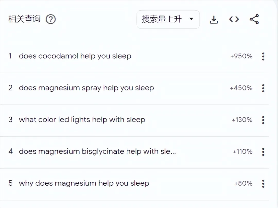The image size is (278, 208).
Task: Open three-dot menu for magnesium spray query
Action: tap(263, 88)
